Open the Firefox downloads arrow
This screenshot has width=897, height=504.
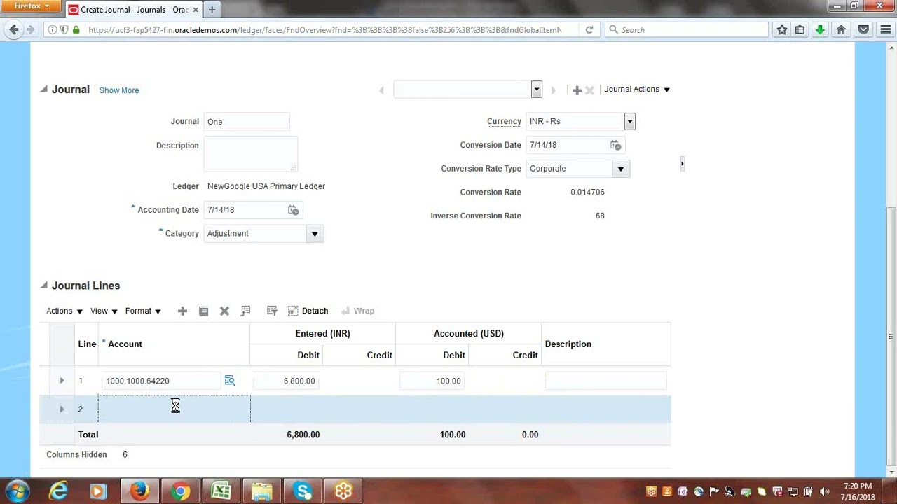click(x=820, y=29)
